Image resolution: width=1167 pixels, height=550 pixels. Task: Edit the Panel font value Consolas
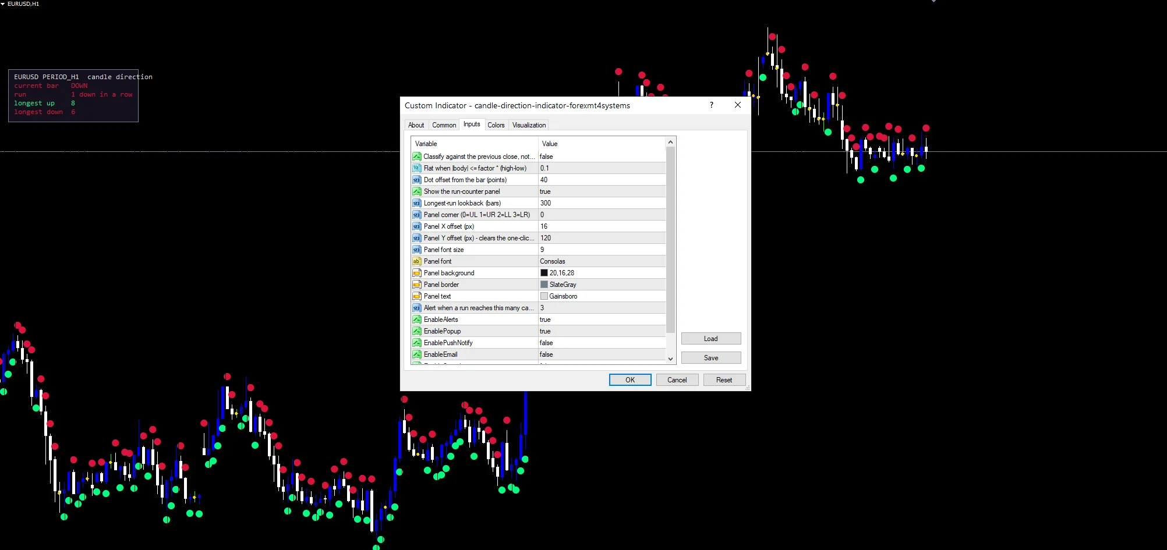pyautogui.click(x=602, y=261)
